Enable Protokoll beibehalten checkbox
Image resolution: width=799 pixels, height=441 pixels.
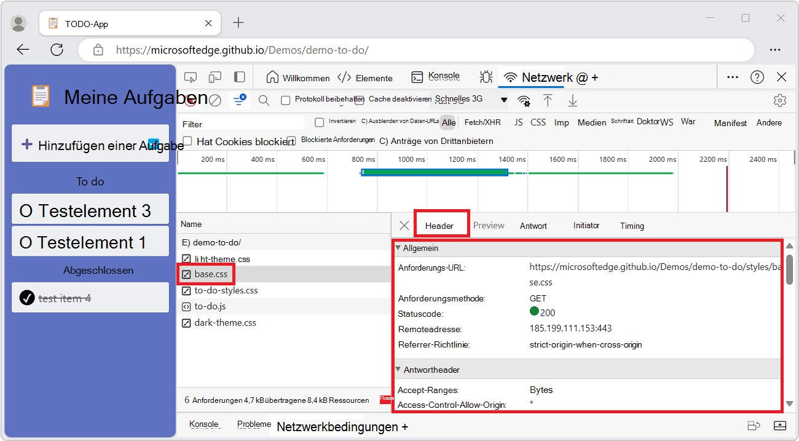[285, 100]
